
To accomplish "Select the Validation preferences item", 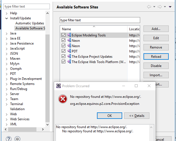I will [17, 109].
